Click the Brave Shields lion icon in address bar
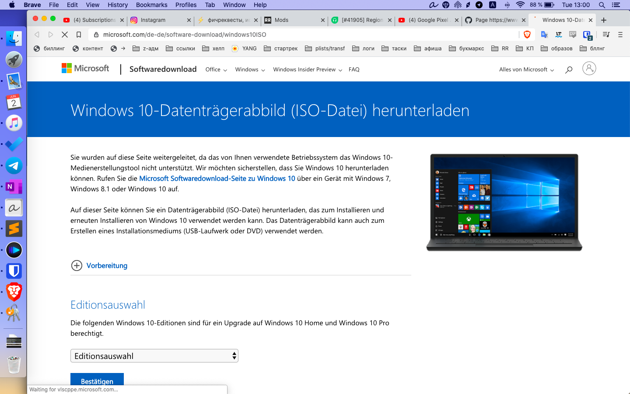Image resolution: width=630 pixels, height=394 pixels. (x=527, y=35)
